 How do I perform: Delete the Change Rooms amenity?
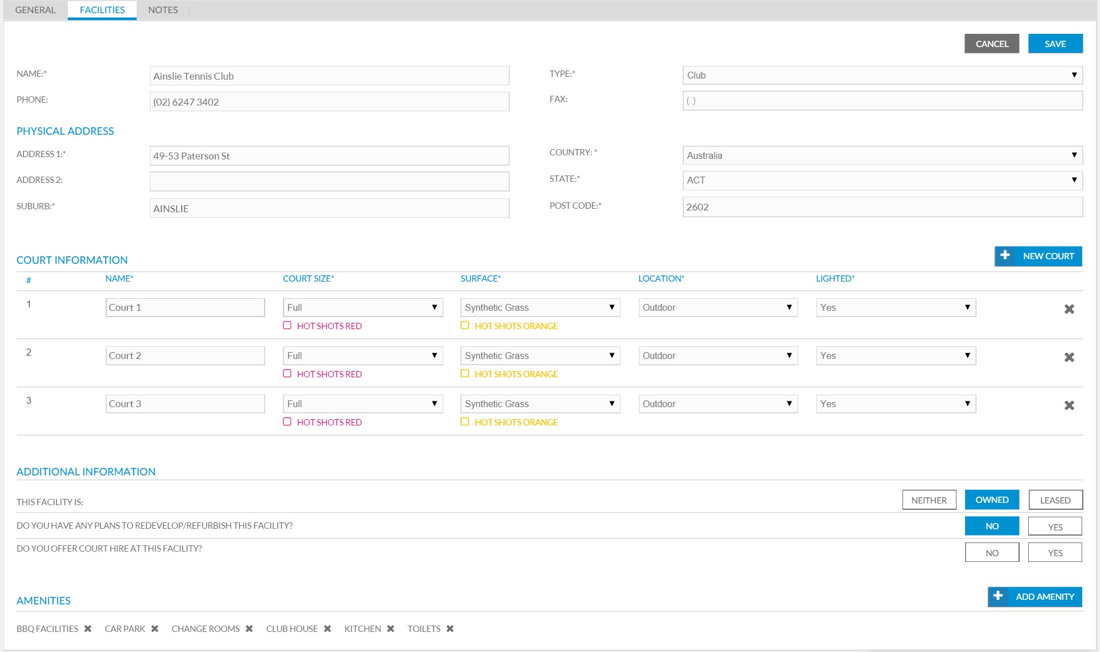pos(249,628)
